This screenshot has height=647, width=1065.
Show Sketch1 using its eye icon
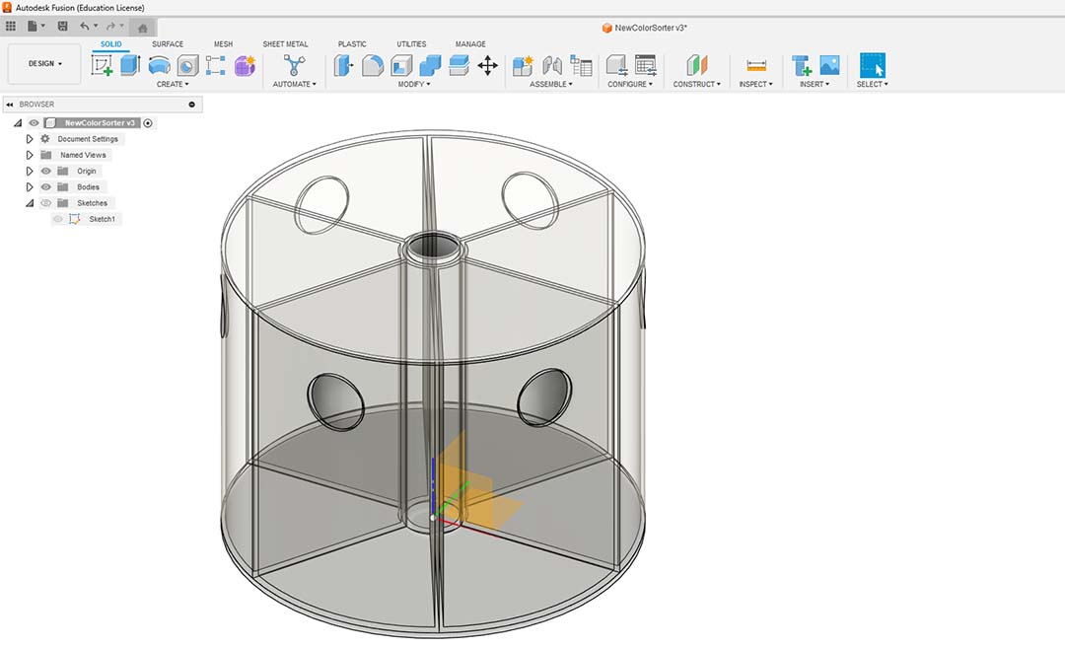tap(58, 219)
